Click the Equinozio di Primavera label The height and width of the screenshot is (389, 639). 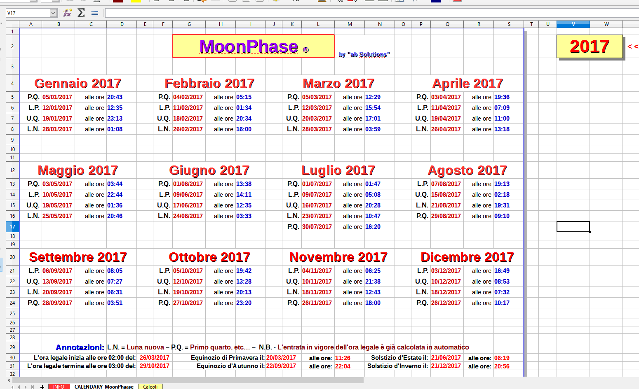tap(228, 358)
